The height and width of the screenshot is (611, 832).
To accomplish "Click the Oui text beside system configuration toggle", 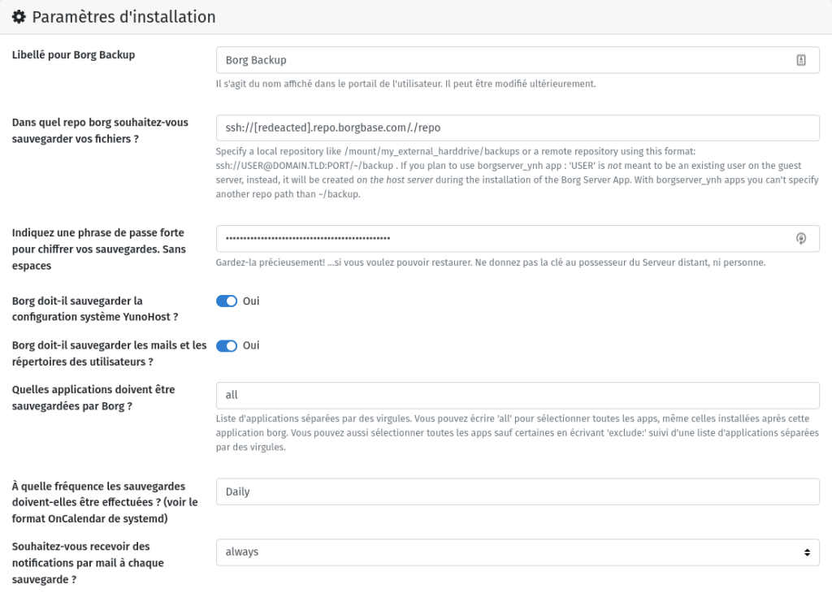I will [x=251, y=301].
